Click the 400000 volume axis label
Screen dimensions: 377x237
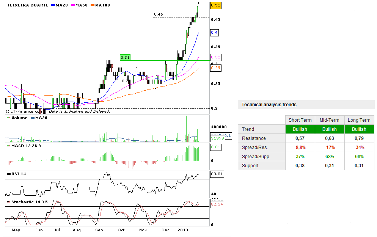(x=219, y=127)
